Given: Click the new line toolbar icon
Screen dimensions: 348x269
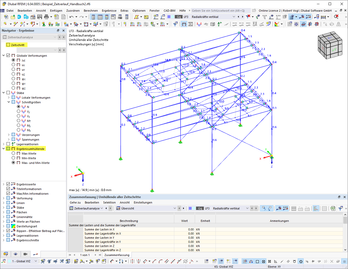Looking at the screenshot, I should (x=16, y=24).
